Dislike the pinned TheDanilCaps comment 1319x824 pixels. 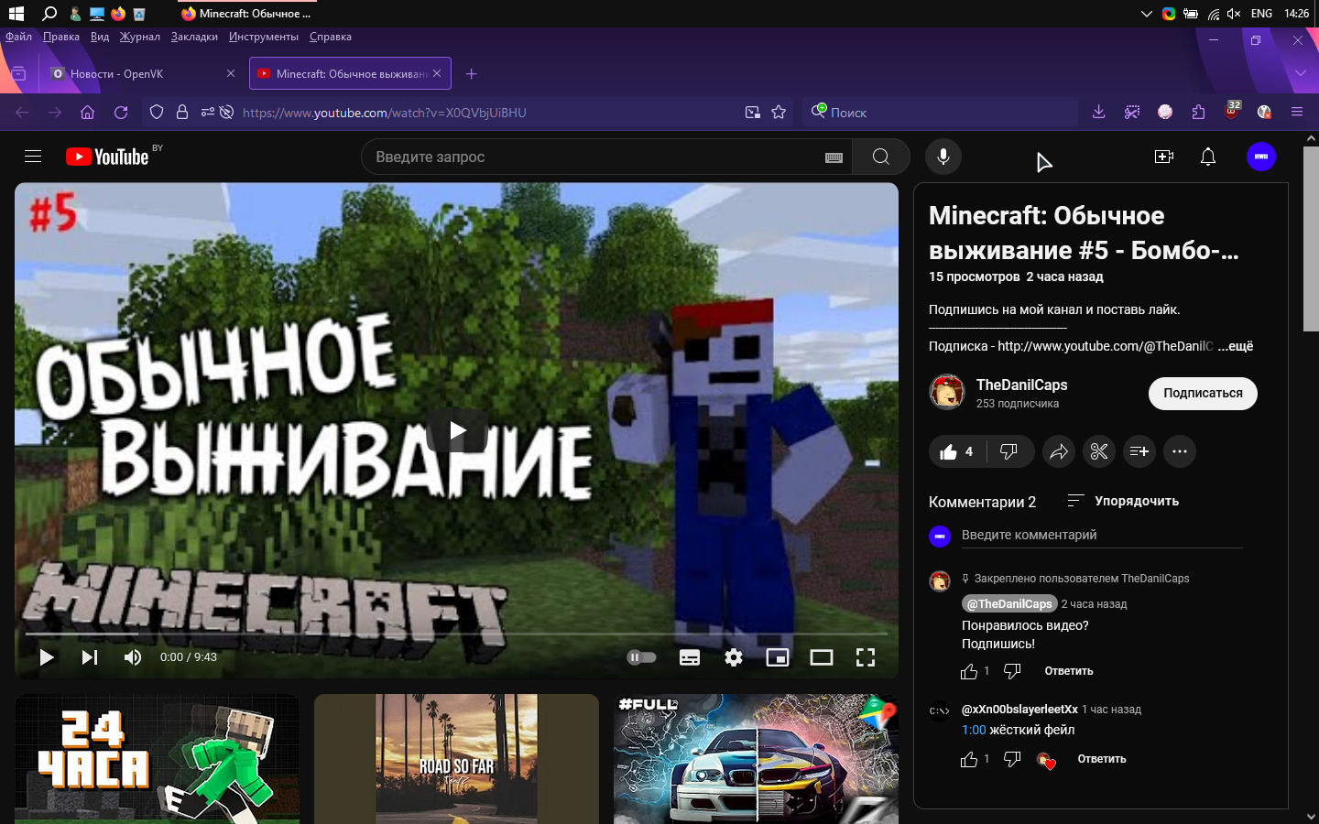(1012, 672)
